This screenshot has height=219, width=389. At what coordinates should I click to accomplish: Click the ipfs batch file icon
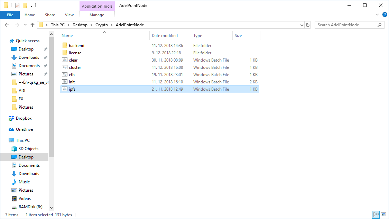point(65,89)
